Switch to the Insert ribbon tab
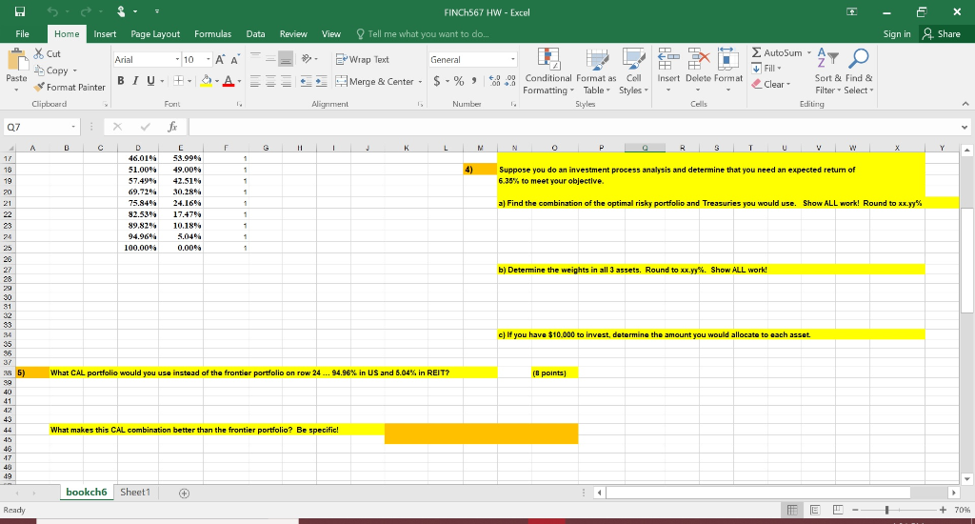This screenshot has height=524, width=975. click(x=105, y=33)
